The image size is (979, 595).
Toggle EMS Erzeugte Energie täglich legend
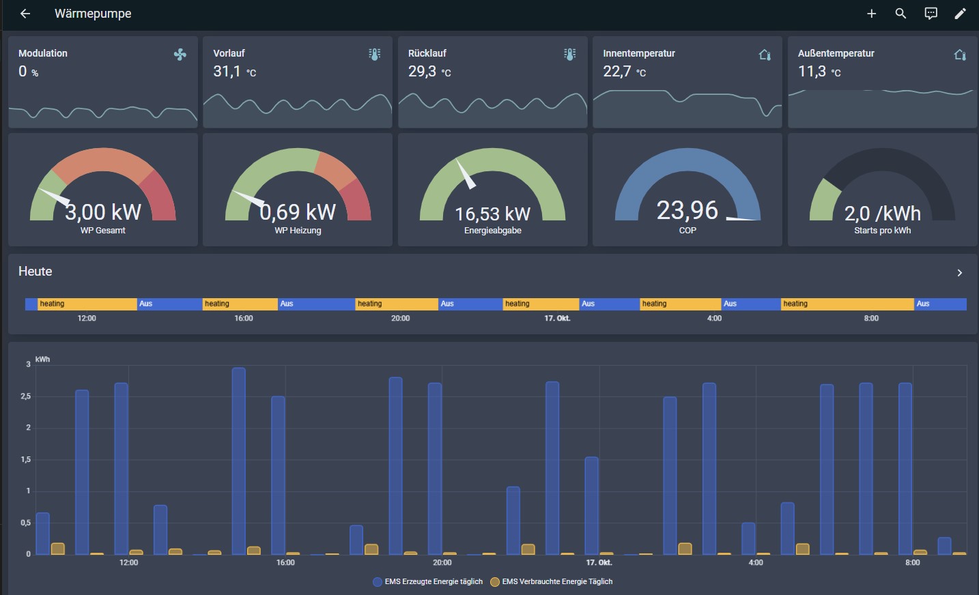(427, 582)
